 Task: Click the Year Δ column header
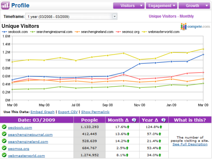click(154, 120)
